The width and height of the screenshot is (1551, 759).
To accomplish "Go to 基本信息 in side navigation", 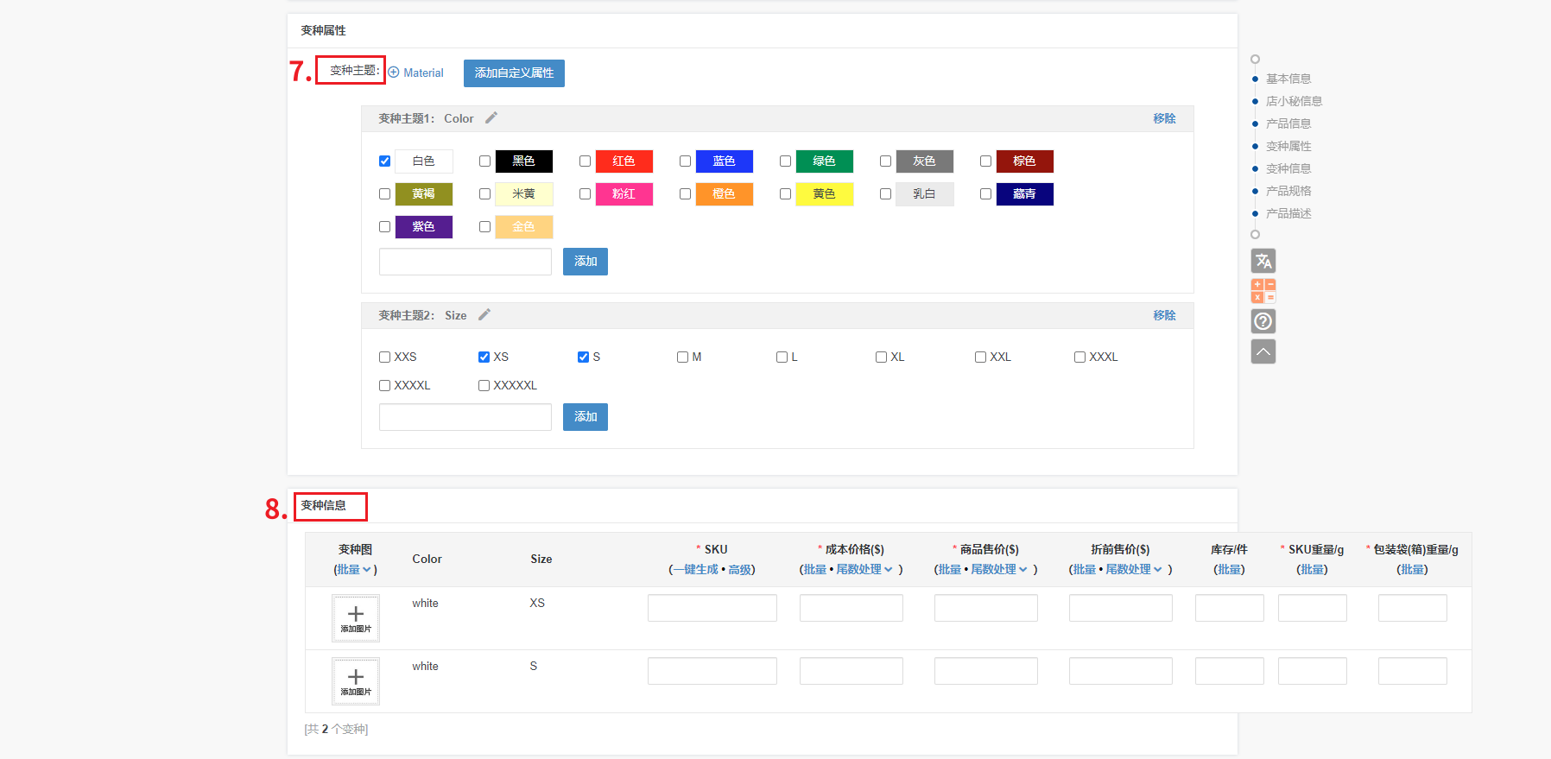I will pyautogui.click(x=1288, y=79).
